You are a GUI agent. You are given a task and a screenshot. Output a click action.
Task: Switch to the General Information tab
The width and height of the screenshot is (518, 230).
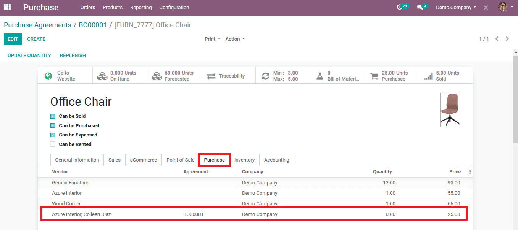(77, 160)
